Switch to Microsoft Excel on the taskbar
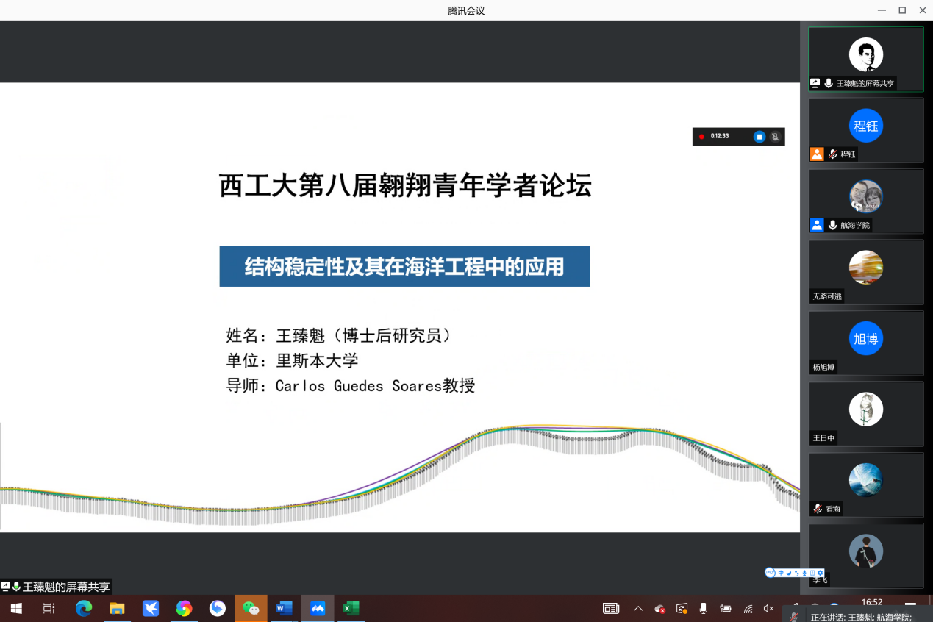 pos(351,609)
